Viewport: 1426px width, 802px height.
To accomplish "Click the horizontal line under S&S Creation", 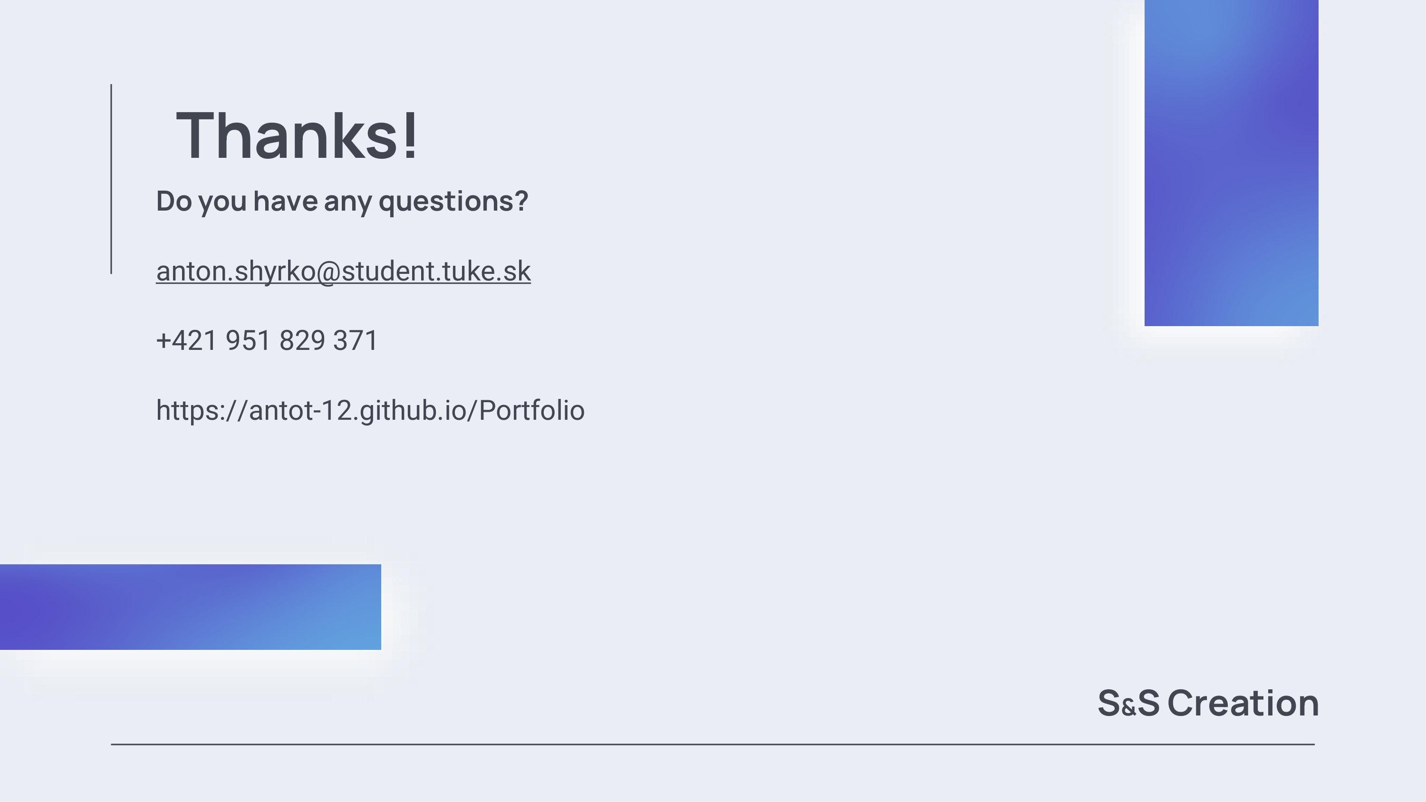I will tap(713, 744).
